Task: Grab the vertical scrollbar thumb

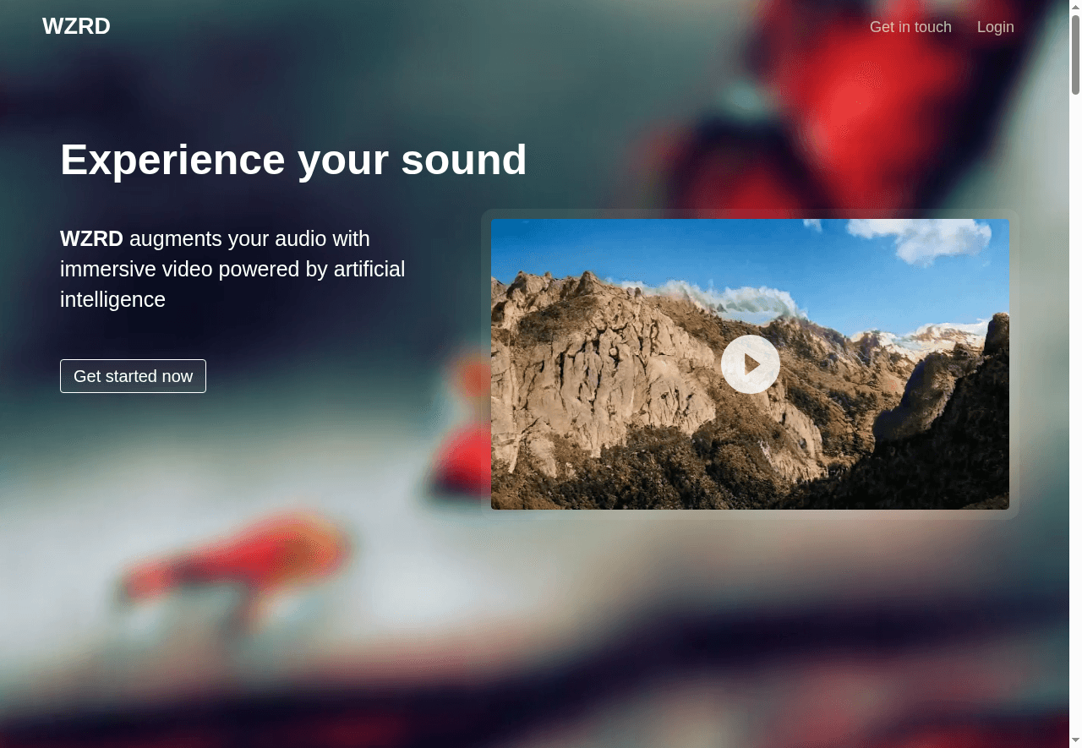Action: pos(1075,55)
